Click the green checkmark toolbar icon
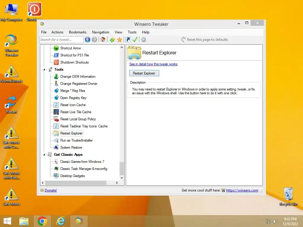The image size is (303, 227). coord(135,40)
